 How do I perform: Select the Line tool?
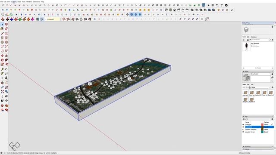click(x=2, y=34)
